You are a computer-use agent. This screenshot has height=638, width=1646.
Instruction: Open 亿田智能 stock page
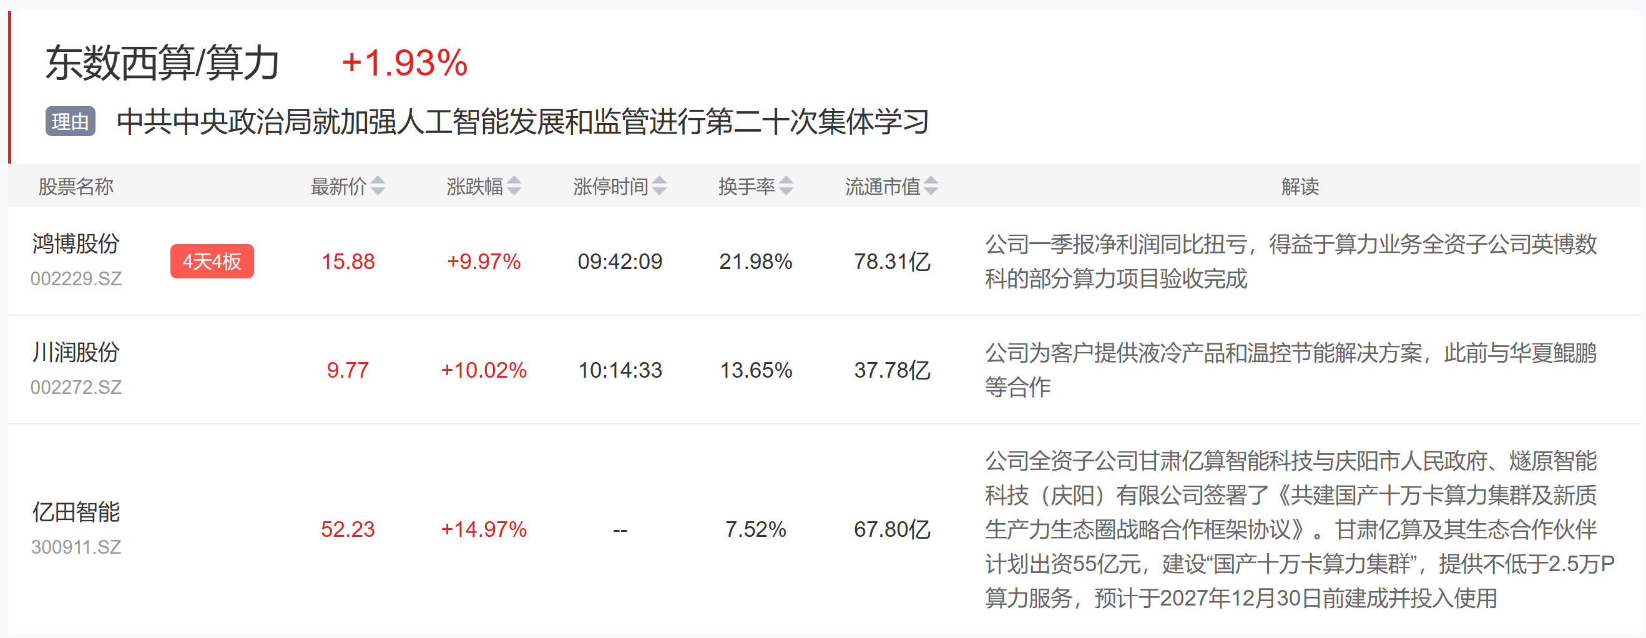(76, 512)
